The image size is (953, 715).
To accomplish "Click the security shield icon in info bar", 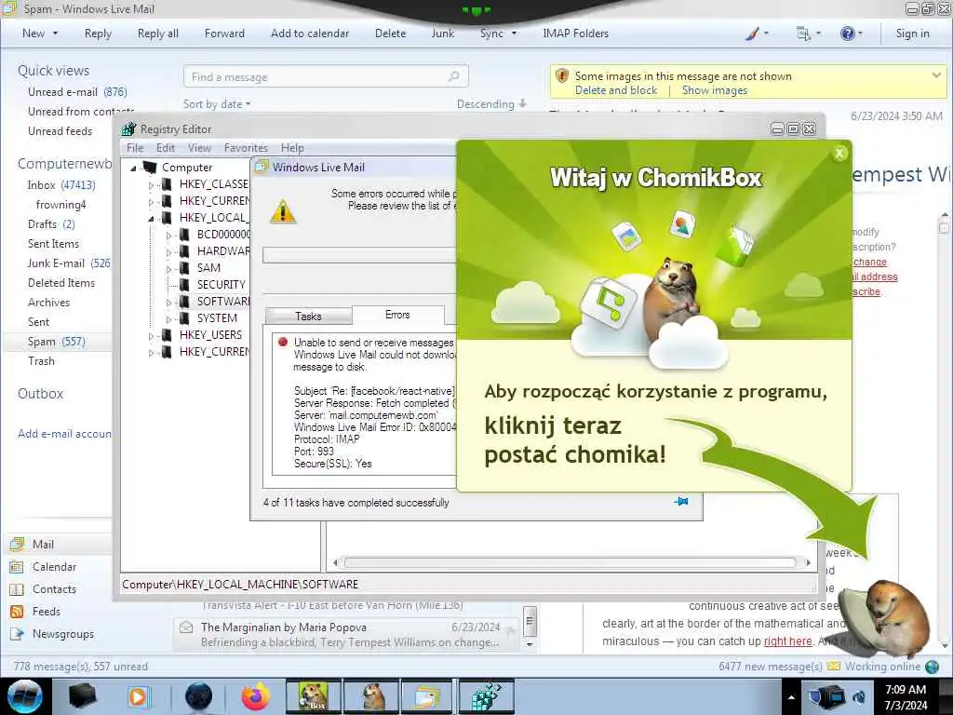I will (562, 76).
